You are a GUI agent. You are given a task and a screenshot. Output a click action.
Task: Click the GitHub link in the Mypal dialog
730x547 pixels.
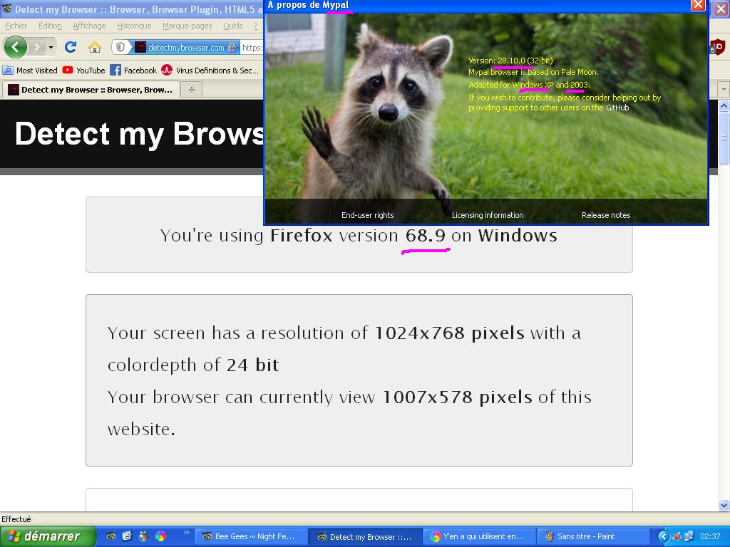pos(617,108)
